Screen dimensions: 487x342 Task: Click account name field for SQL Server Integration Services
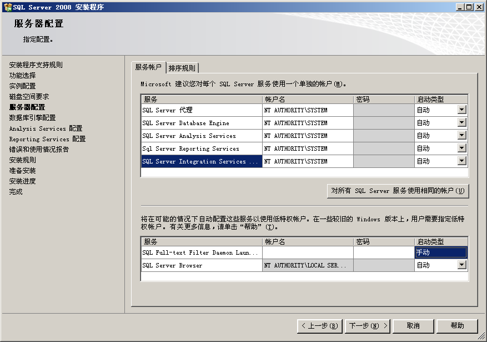click(x=308, y=161)
